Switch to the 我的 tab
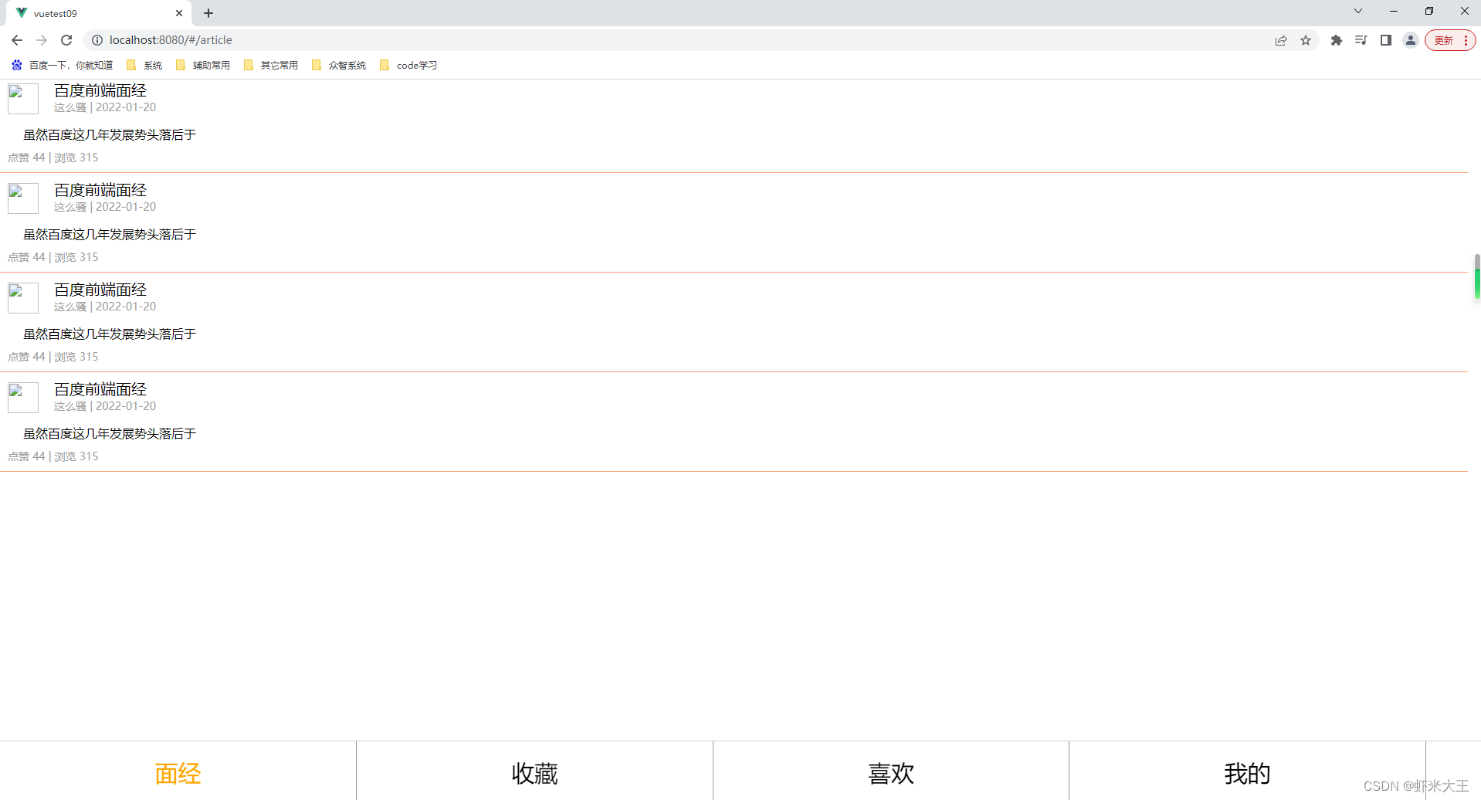 coord(1247,773)
